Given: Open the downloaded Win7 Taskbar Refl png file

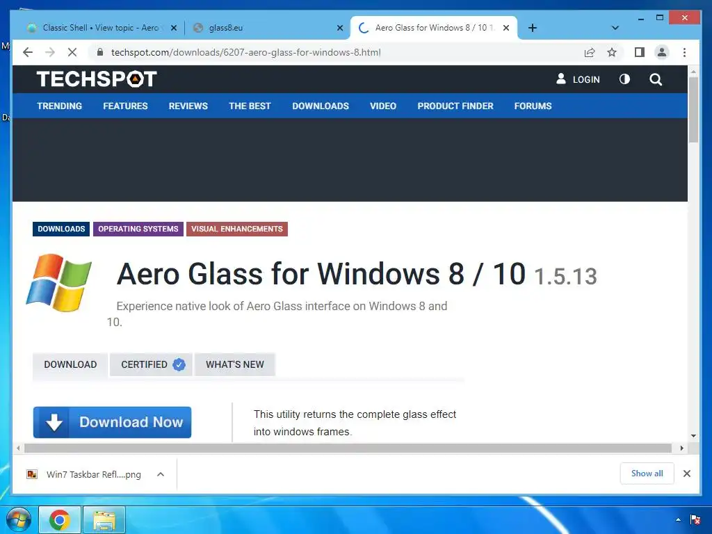Looking at the screenshot, I should tap(84, 474).
